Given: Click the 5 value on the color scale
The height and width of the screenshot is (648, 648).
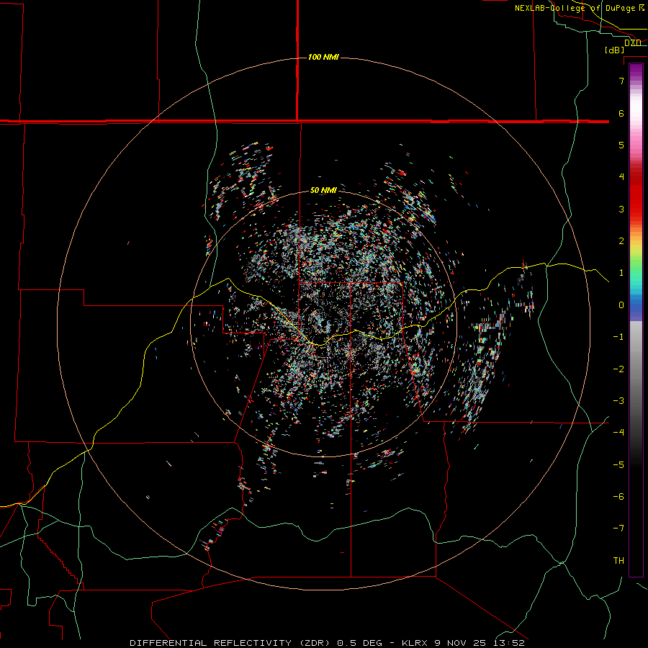Looking at the screenshot, I should pyautogui.click(x=621, y=145).
